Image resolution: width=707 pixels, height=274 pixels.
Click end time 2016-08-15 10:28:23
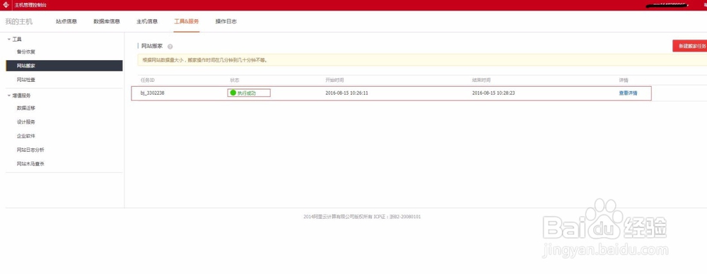click(x=493, y=93)
